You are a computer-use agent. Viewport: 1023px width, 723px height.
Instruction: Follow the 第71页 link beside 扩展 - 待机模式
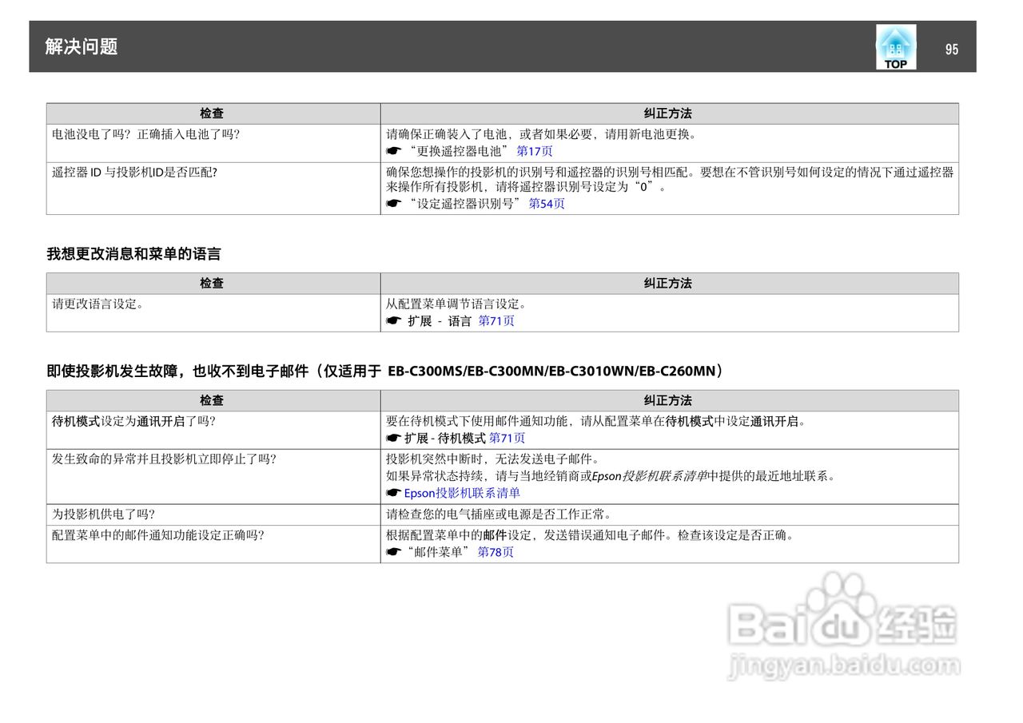click(507, 439)
